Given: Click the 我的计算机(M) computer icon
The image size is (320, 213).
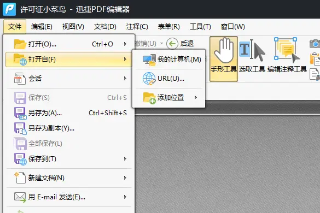Looking at the screenshot, I should (149, 60).
